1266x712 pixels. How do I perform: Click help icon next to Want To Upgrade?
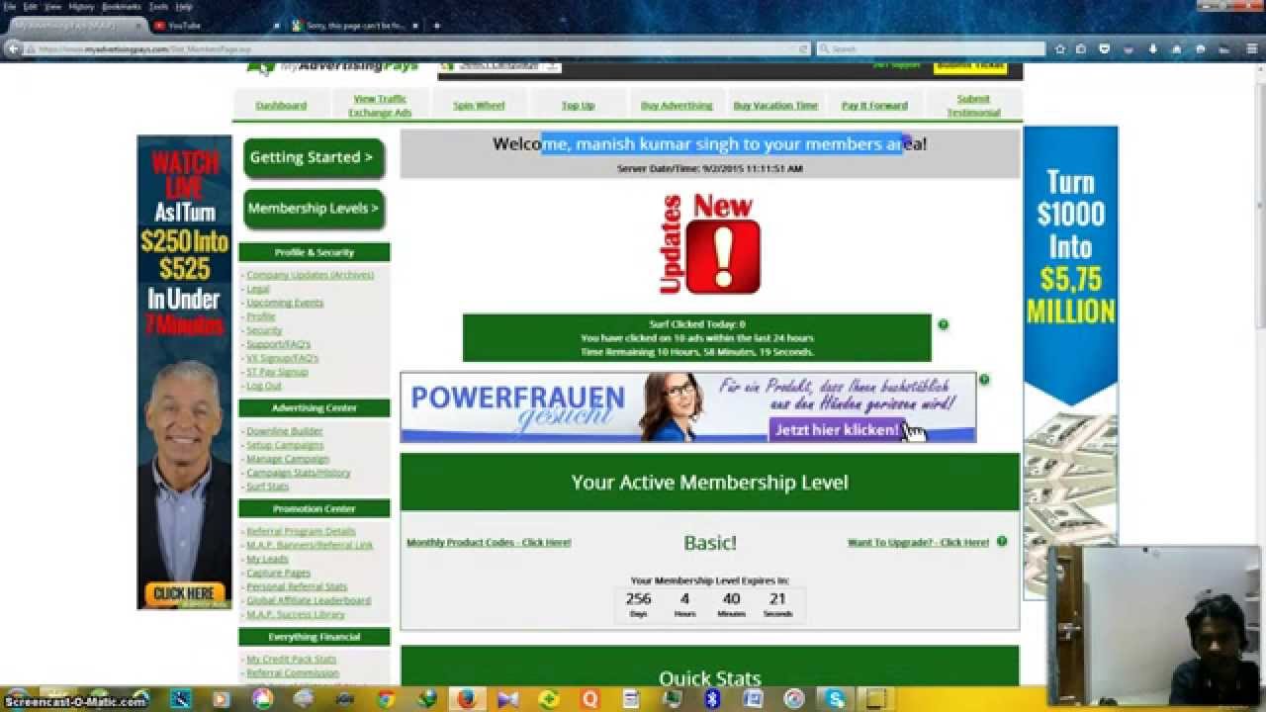click(x=1002, y=541)
